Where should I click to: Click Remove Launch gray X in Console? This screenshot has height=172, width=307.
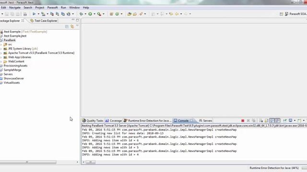248,121
